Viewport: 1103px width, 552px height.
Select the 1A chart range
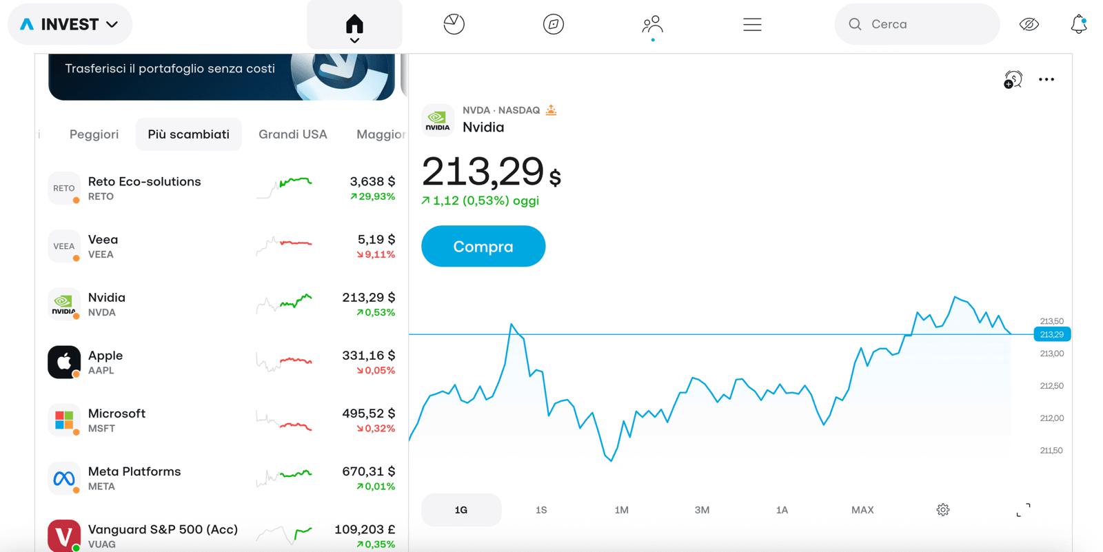tap(782, 510)
